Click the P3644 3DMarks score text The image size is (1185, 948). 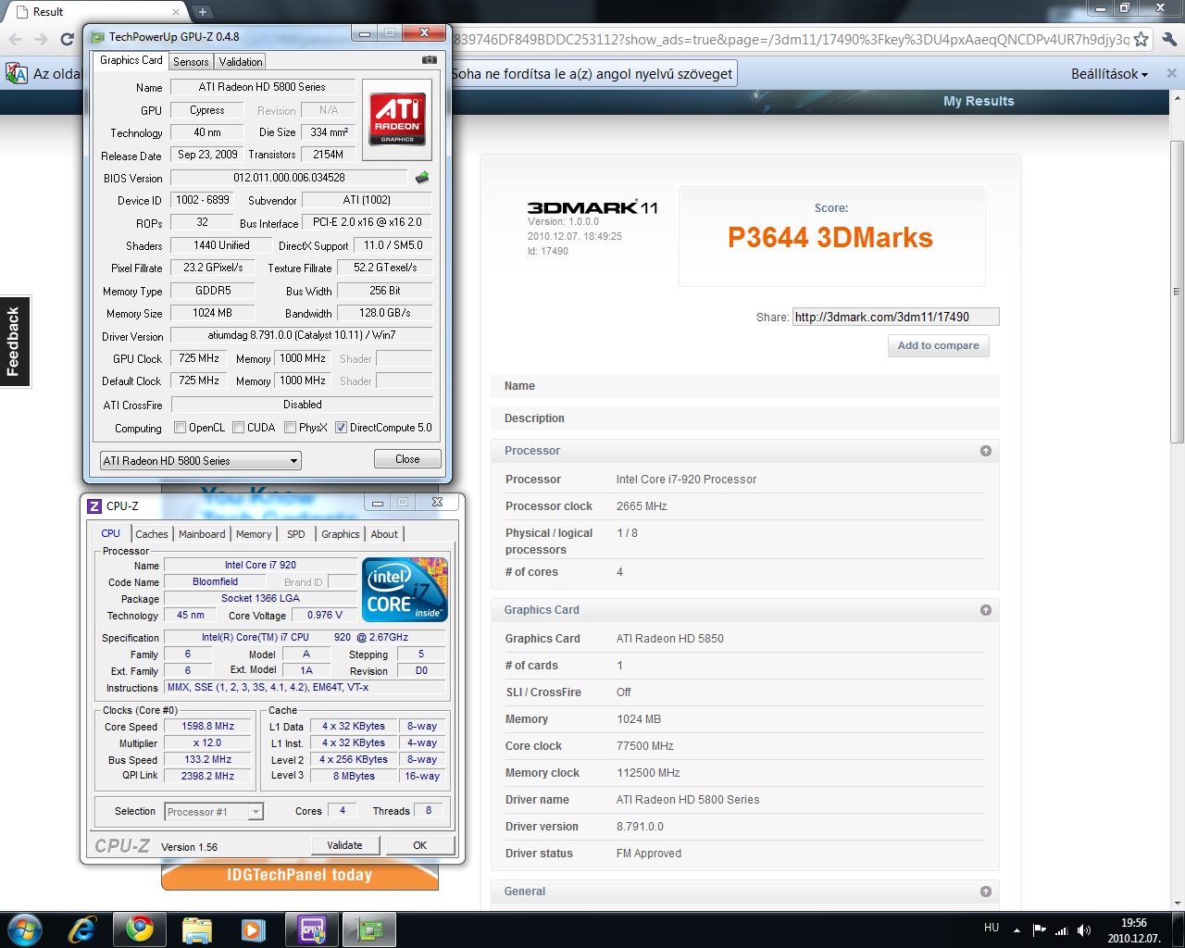tap(830, 238)
